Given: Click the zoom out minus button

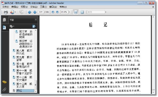Looking at the screenshot, I should point(53,12).
